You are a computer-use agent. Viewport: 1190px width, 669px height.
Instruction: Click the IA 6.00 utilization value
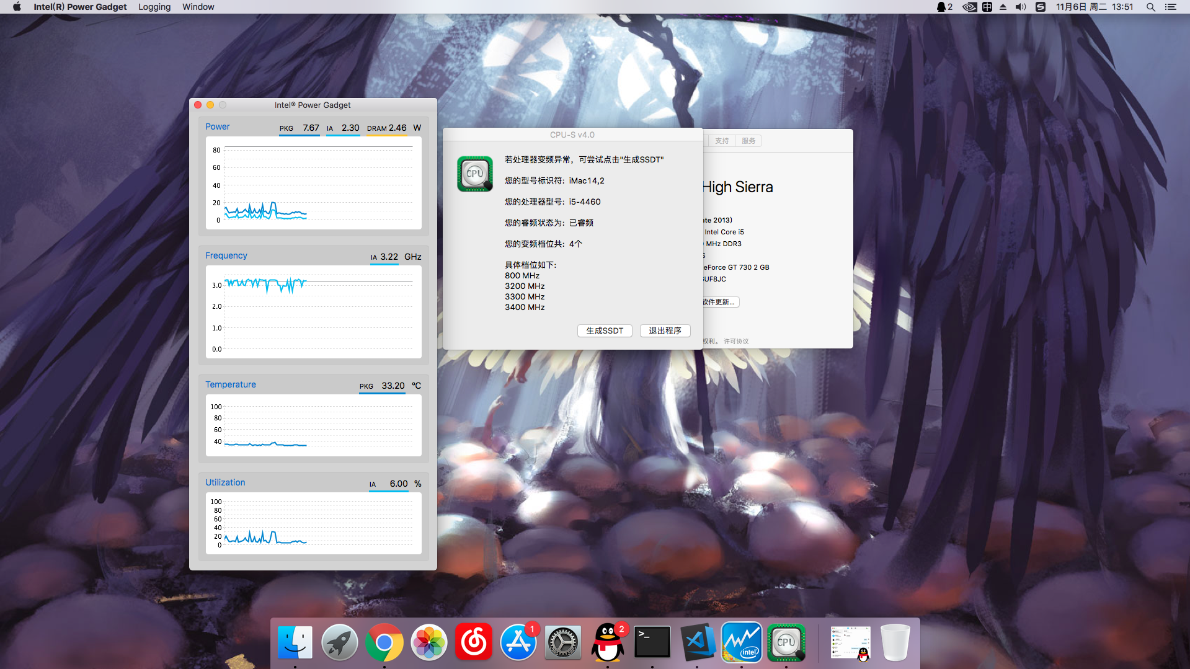point(388,484)
